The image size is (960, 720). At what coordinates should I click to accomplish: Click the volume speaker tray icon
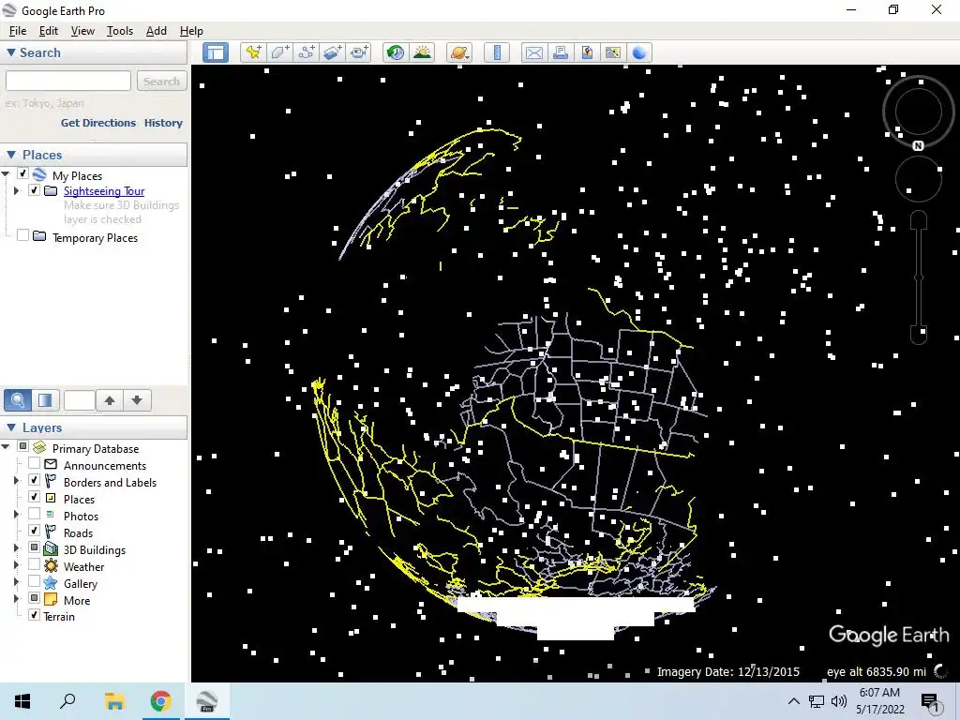click(839, 701)
